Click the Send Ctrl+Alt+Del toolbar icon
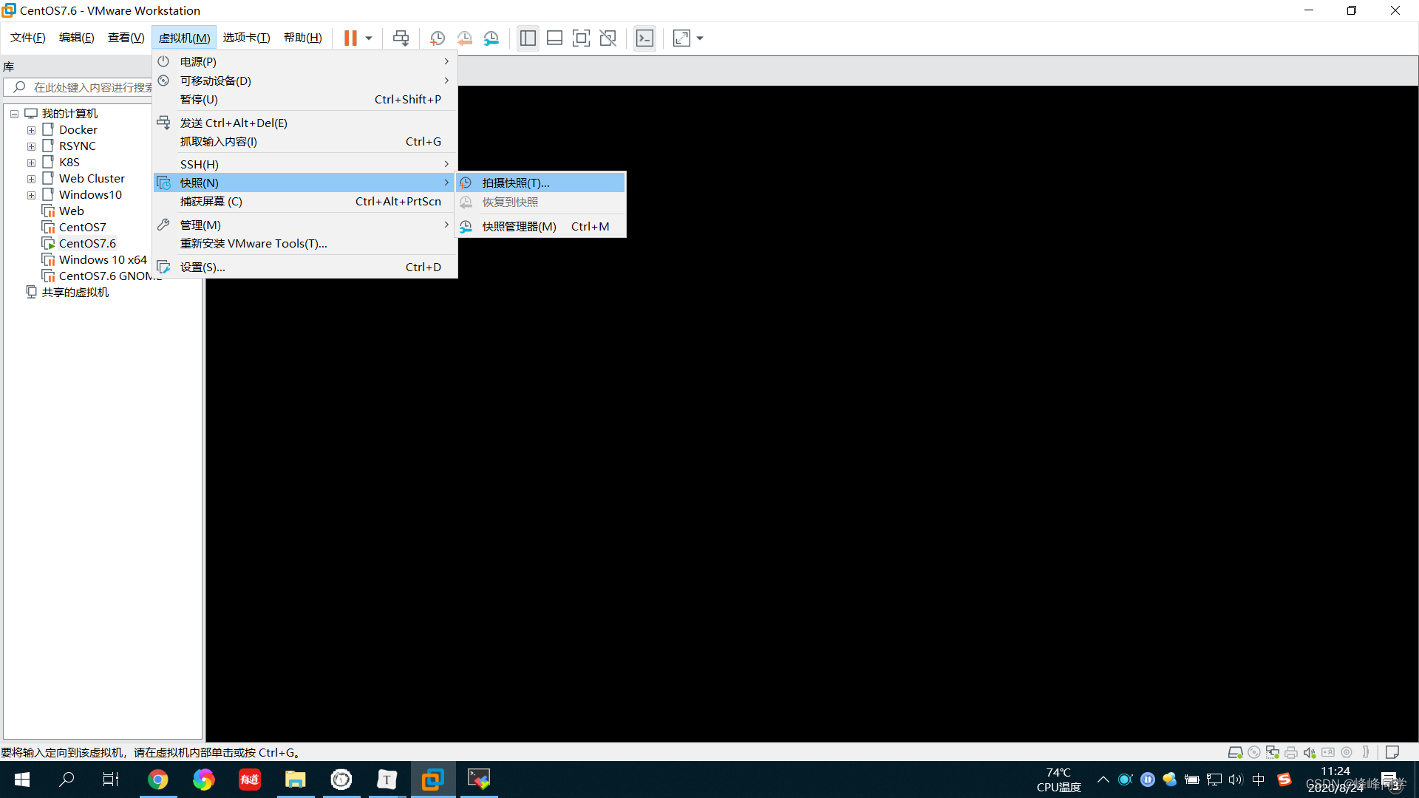This screenshot has height=798, width=1419. click(x=401, y=38)
